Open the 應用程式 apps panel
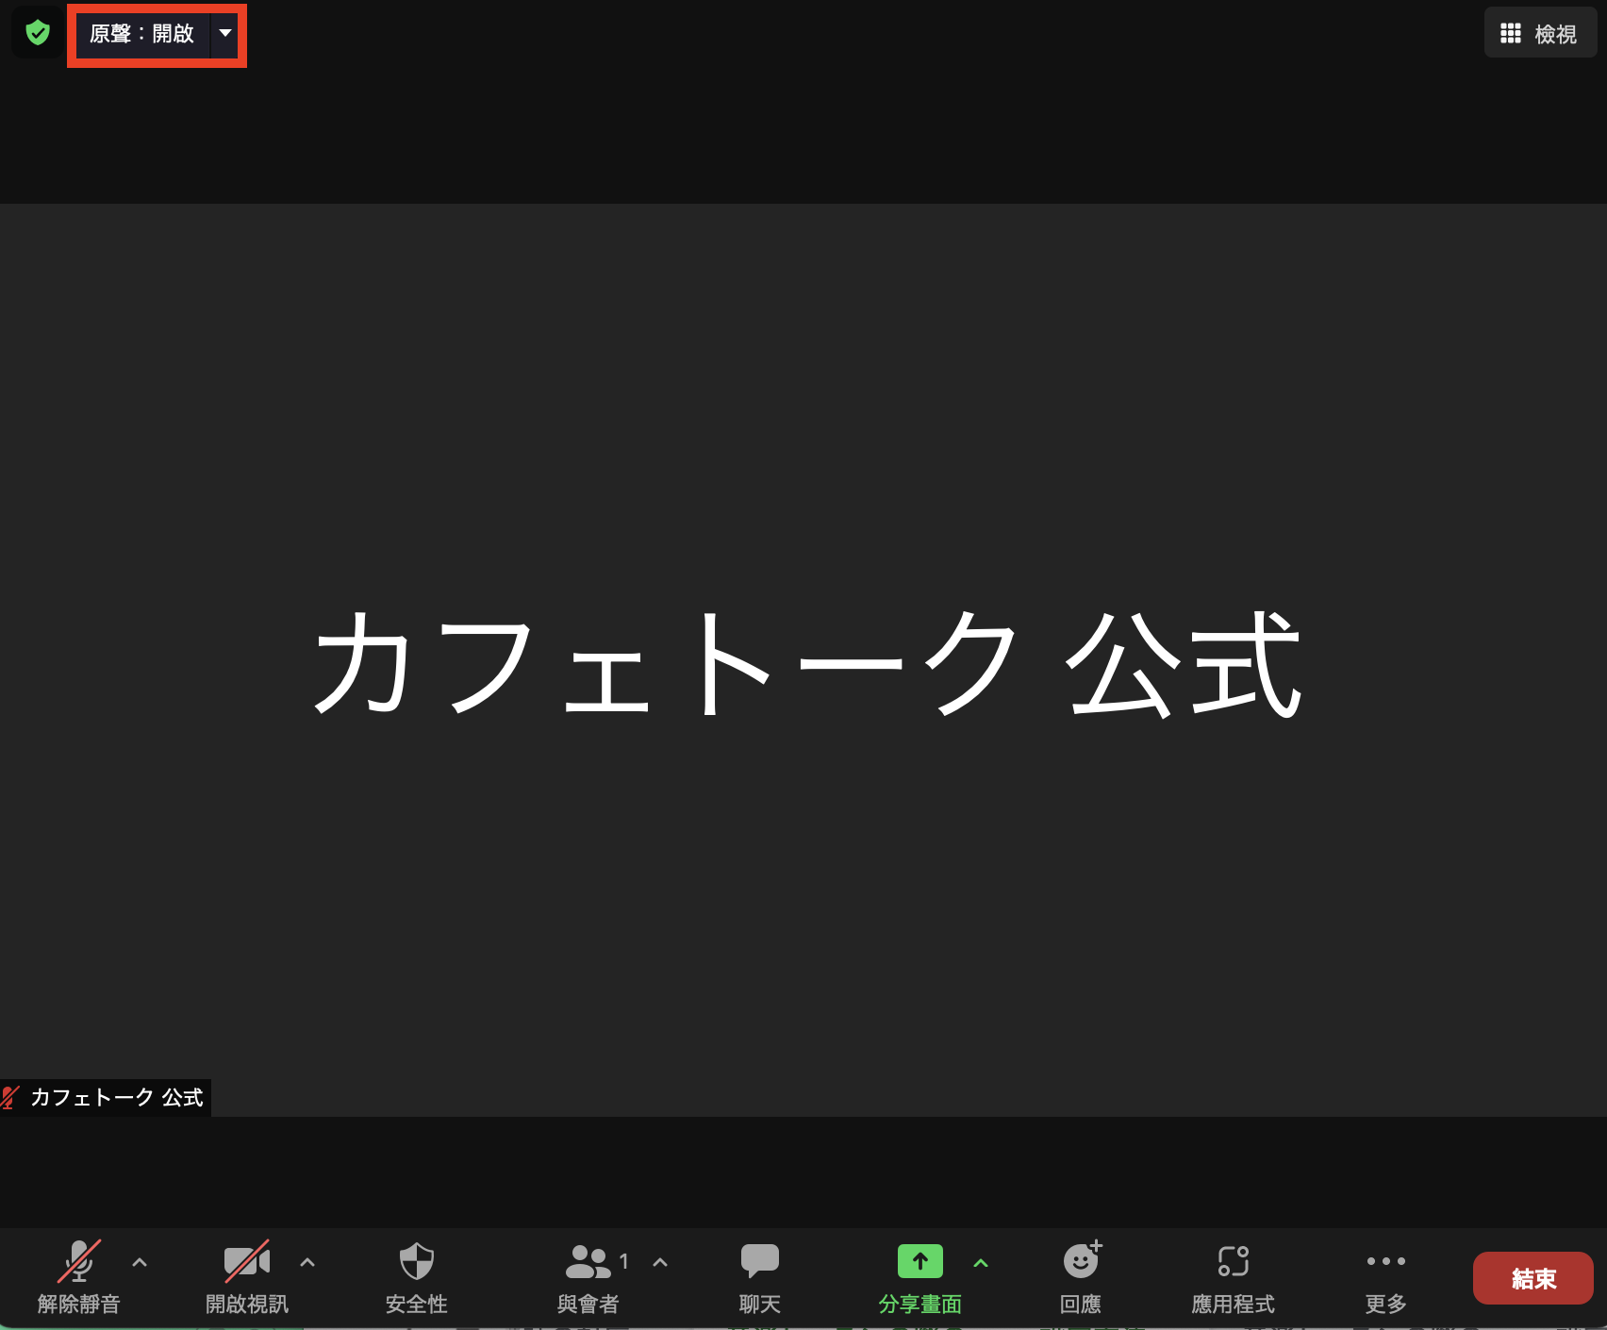The width and height of the screenshot is (1607, 1330). tap(1234, 1278)
